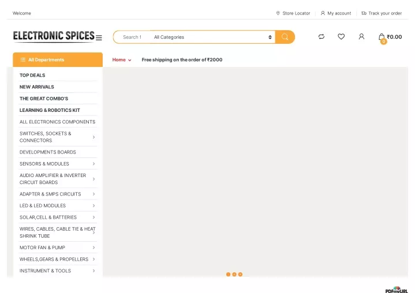Open the wishlist heart icon
This screenshot has height=293, width=415.
point(341,36)
